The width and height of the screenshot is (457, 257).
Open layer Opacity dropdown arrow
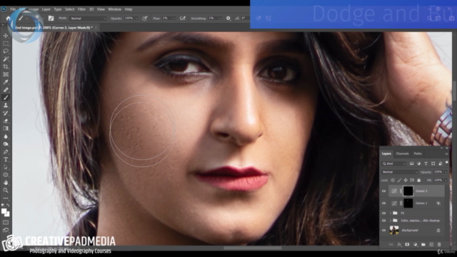pos(446,172)
